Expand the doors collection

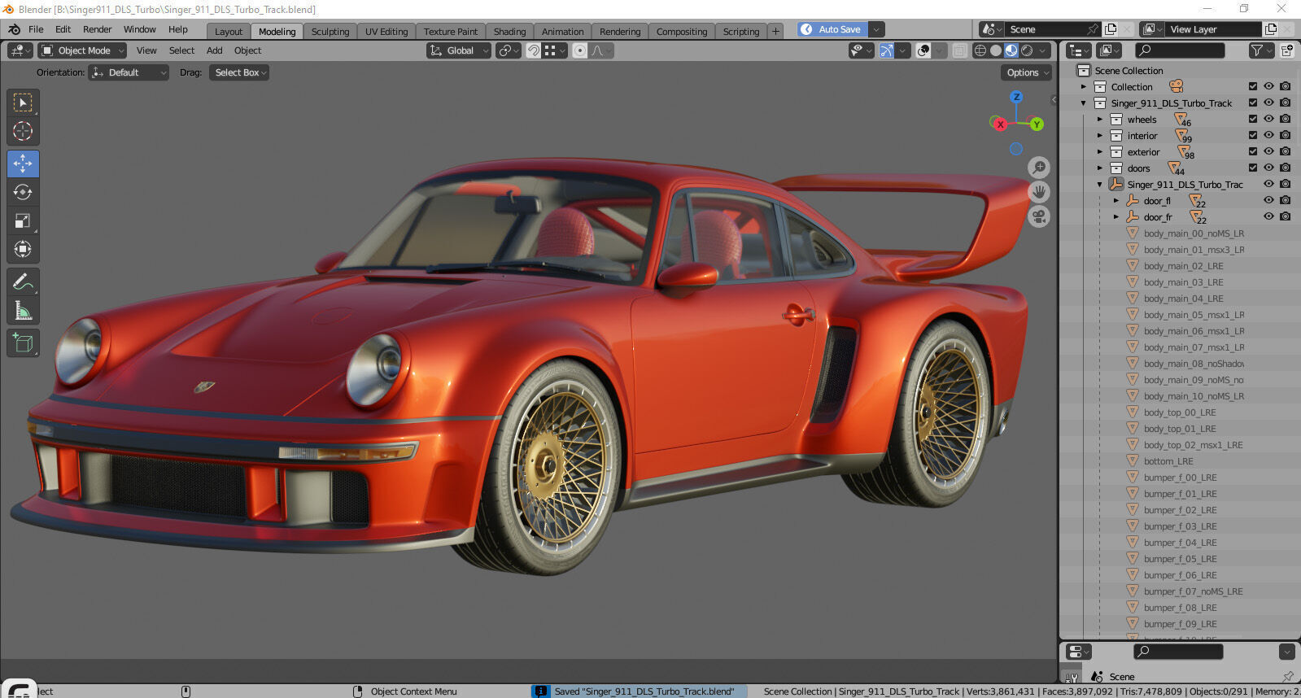tap(1100, 168)
